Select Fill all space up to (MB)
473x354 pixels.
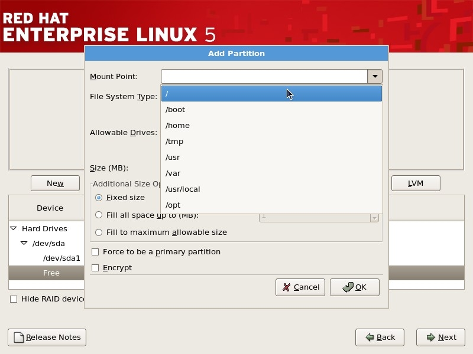(99, 215)
